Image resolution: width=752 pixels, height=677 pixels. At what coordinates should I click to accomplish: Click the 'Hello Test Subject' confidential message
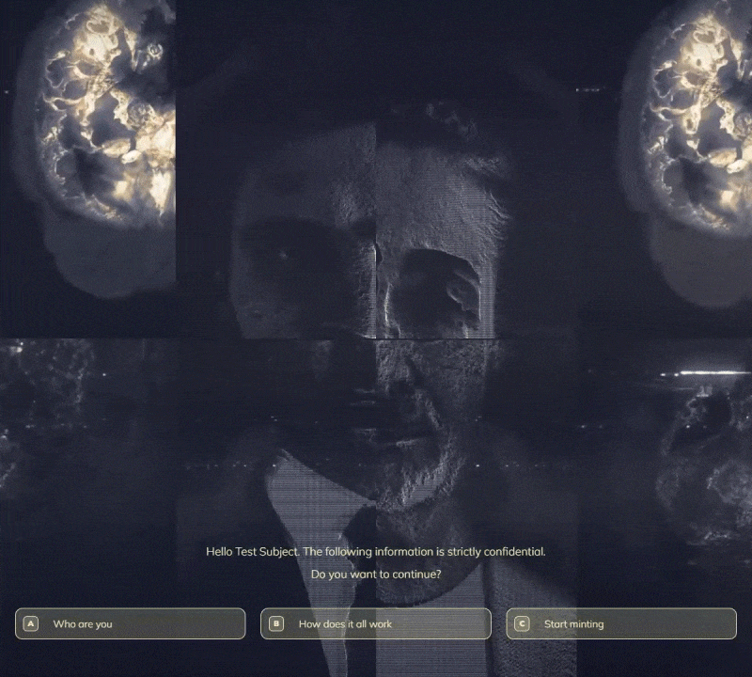[x=375, y=552]
